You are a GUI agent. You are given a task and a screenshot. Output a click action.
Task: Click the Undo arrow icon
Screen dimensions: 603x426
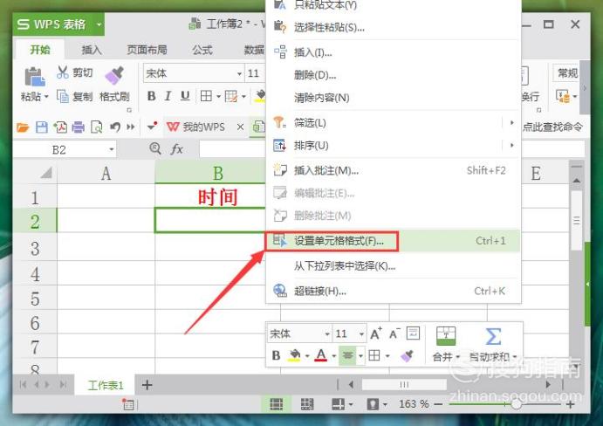pos(114,127)
